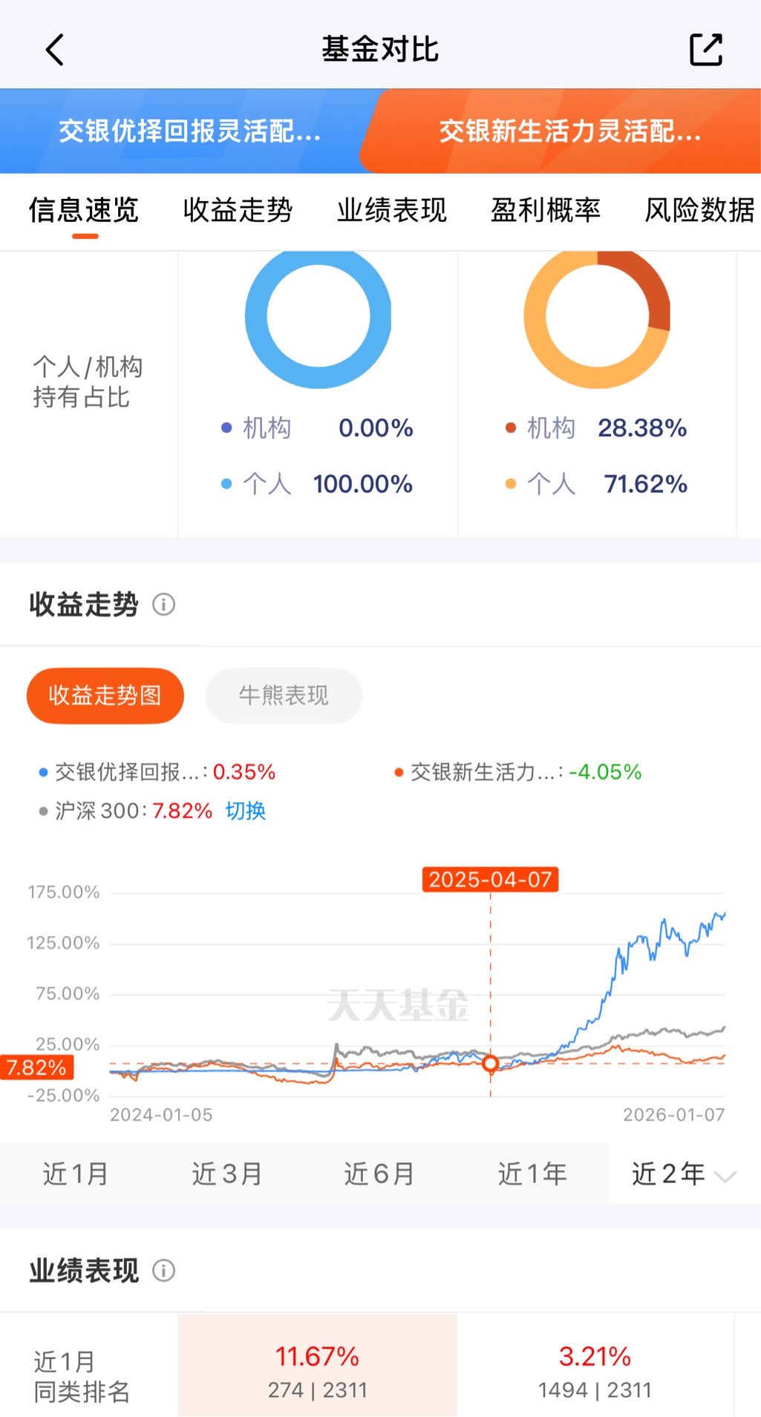Tap the blue holdings donut chart

[318, 316]
